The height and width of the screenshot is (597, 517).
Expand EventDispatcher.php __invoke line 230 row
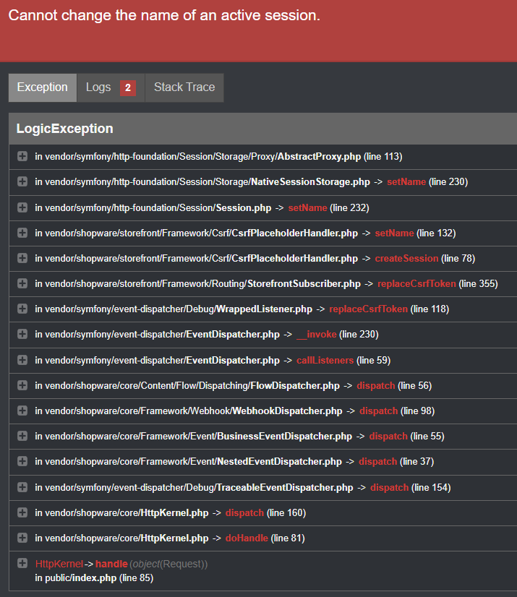click(x=22, y=334)
